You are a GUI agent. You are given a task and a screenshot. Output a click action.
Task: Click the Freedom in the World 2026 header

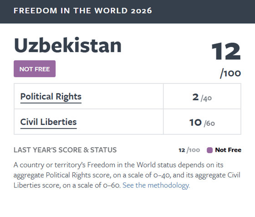(x=82, y=11)
